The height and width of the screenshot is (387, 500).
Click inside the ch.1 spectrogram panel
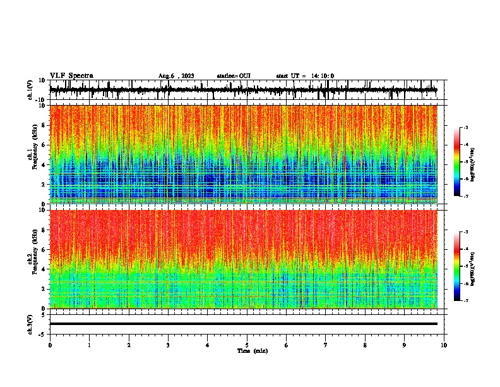point(243,154)
